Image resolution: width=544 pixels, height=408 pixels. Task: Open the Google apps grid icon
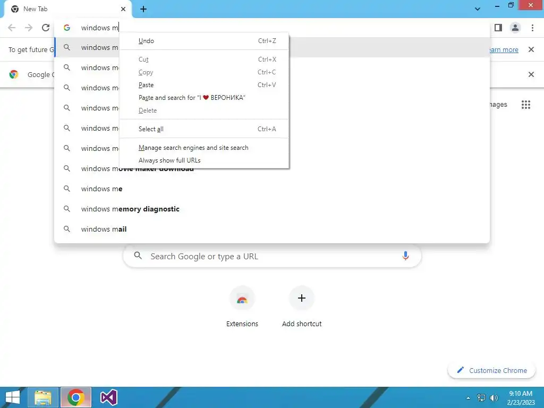point(525,105)
